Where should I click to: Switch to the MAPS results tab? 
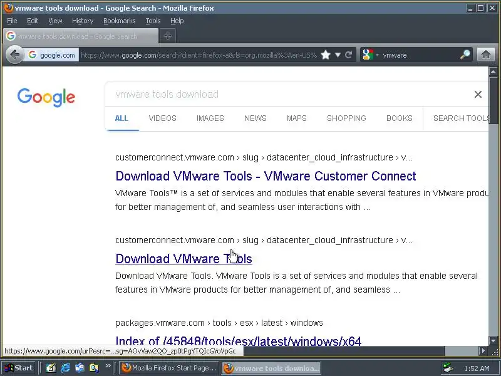[296, 118]
